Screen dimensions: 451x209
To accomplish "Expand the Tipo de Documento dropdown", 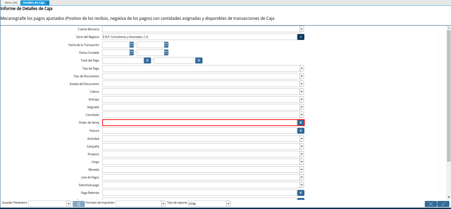I will [x=302, y=76].
